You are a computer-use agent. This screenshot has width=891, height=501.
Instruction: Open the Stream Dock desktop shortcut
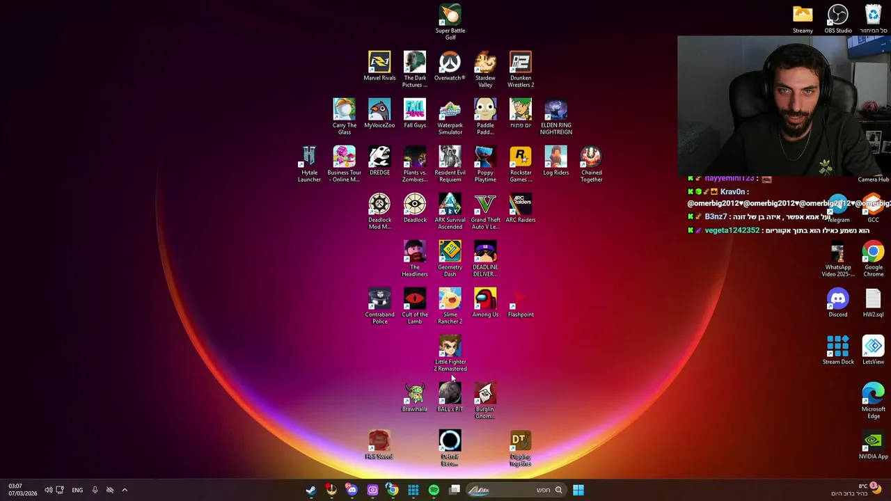point(838,350)
